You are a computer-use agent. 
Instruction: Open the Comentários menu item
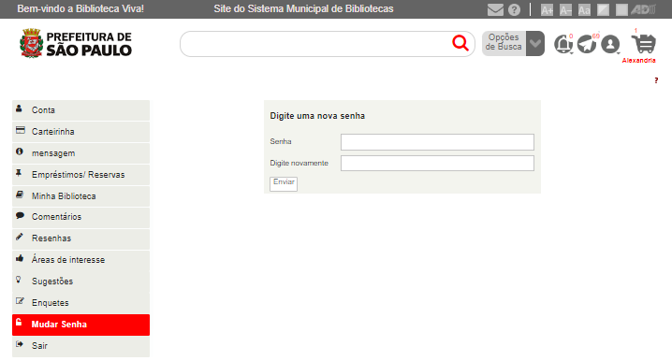click(81, 217)
